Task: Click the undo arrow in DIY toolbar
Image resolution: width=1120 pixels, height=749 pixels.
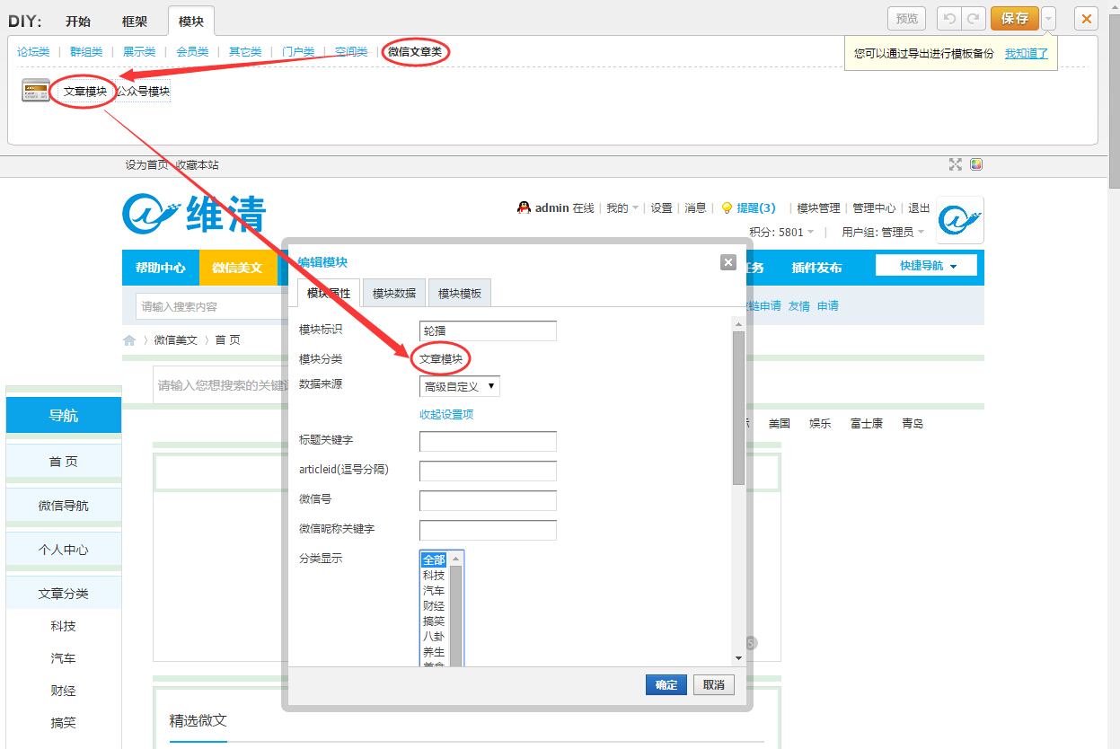Action: (949, 18)
